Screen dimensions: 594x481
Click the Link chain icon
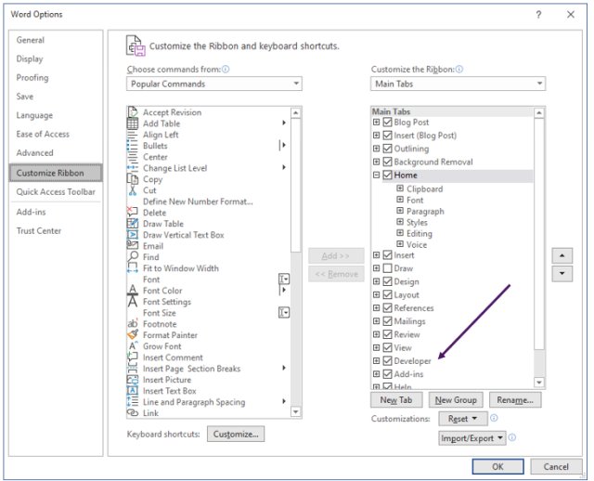click(x=133, y=413)
